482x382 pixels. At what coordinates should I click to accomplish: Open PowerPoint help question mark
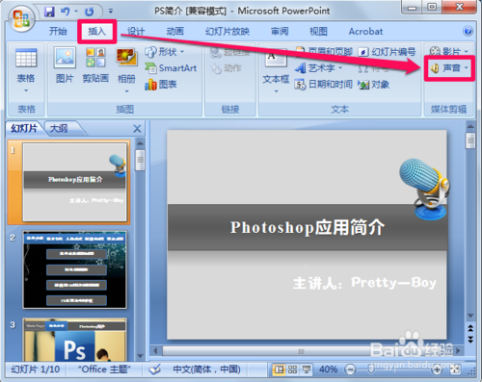pos(468,31)
